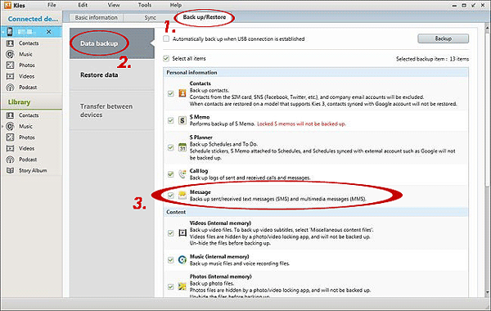The image size is (491, 311).
Task: Select the connected phone device icon
Action: click(10, 32)
